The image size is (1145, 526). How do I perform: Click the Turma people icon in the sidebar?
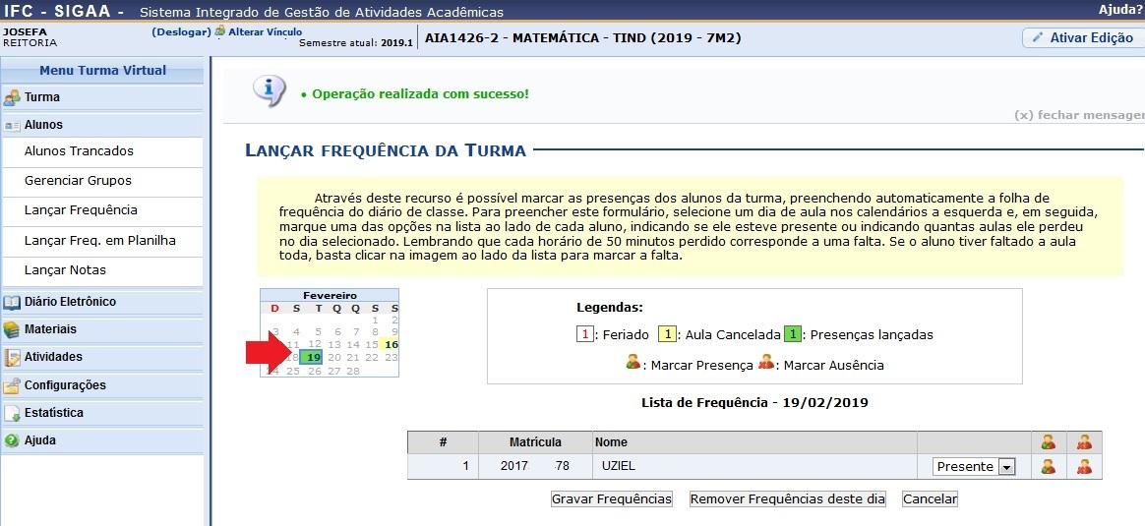click(x=11, y=97)
